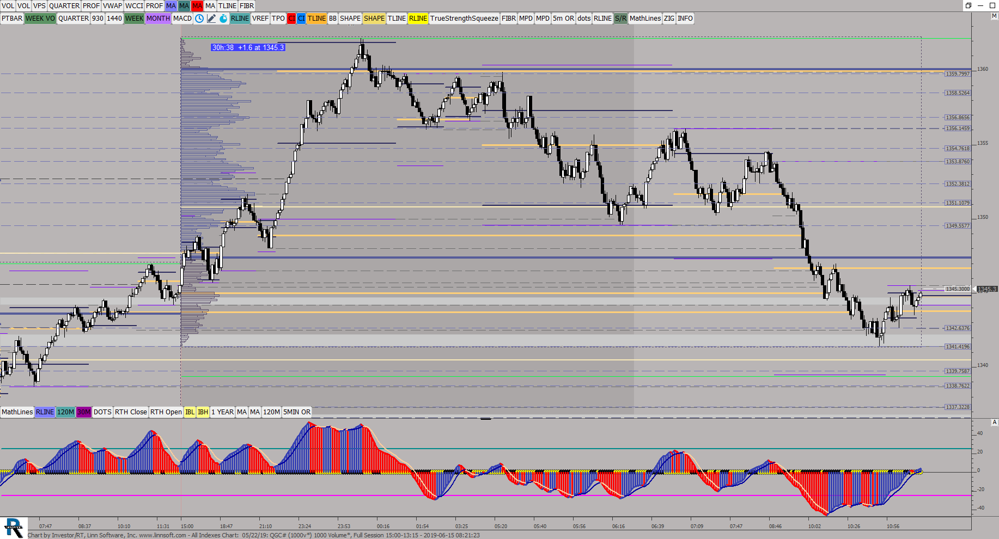999x539 pixels.
Task: Click the uppercase DOTS button in the lower toolbar
Action: (x=102, y=412)
